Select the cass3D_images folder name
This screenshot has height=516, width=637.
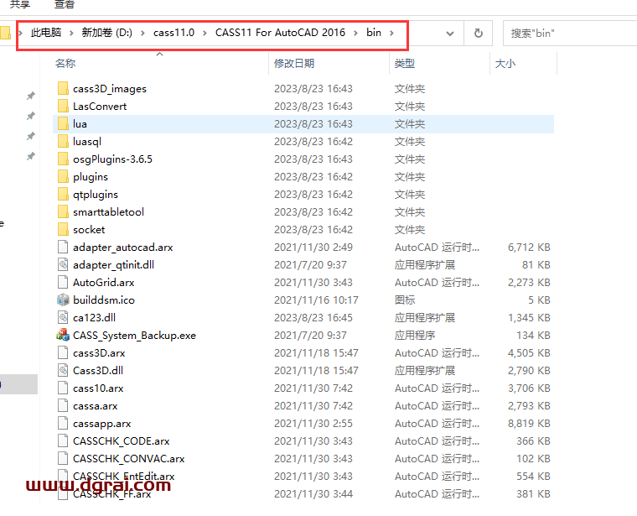click(110, 89)
